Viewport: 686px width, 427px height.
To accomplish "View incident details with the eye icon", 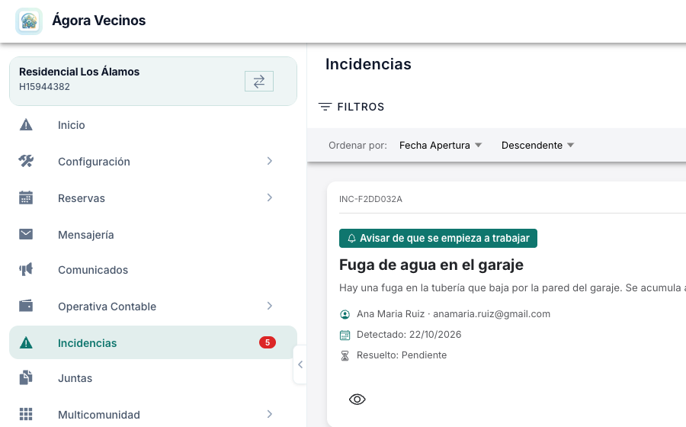I will 357,399.
